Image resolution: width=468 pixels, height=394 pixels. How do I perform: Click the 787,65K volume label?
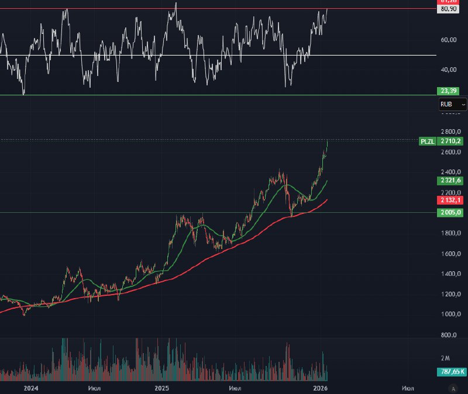(451, 372)
